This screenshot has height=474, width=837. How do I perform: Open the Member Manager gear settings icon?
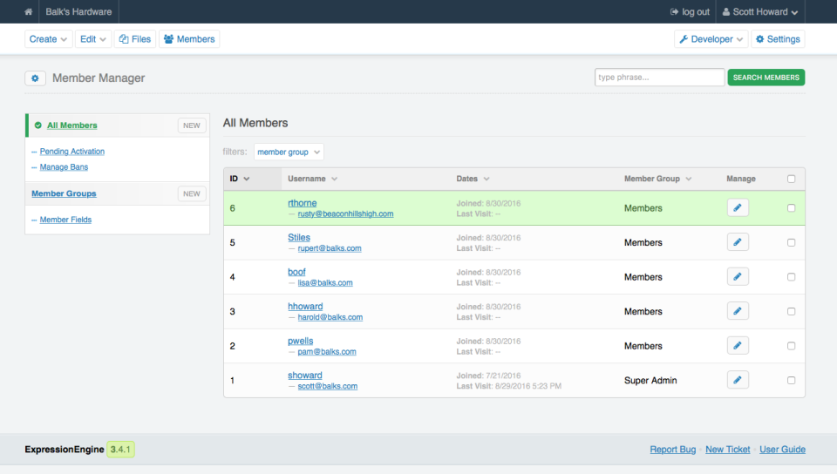click(x=35, y=78)
